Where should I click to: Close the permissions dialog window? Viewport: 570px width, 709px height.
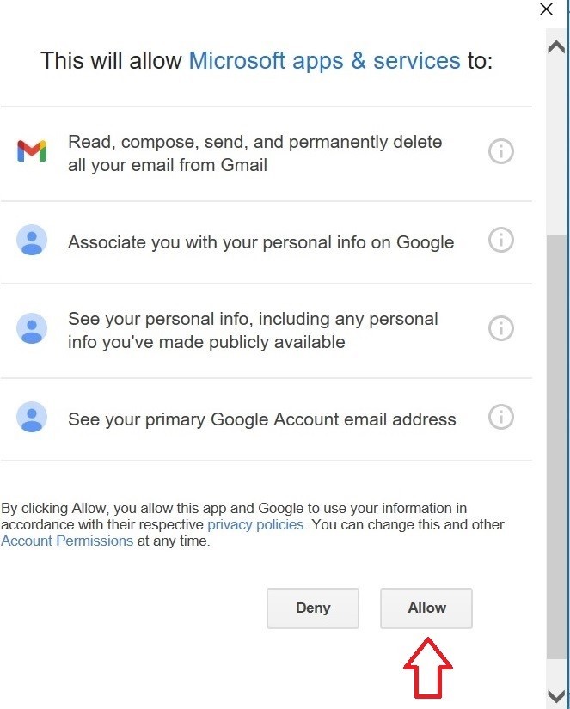tap(547, 9)
